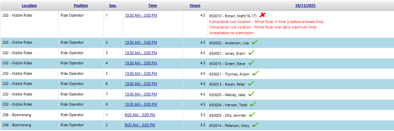Select employee 650002 - Anderson, Lisa
Viewport: 394px width, 131px height.
pos(229,43)
